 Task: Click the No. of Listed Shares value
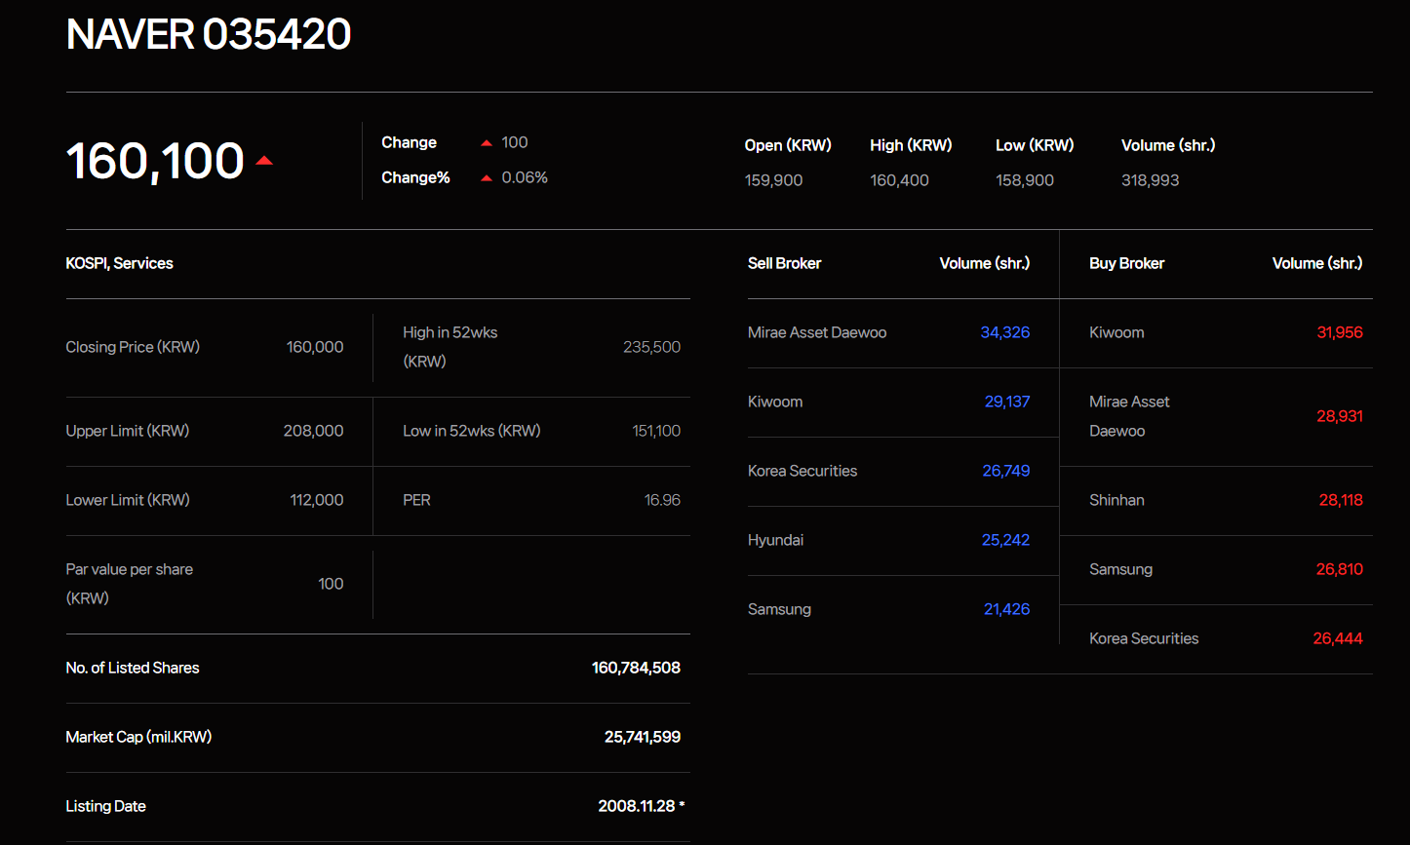click(636, 668)
